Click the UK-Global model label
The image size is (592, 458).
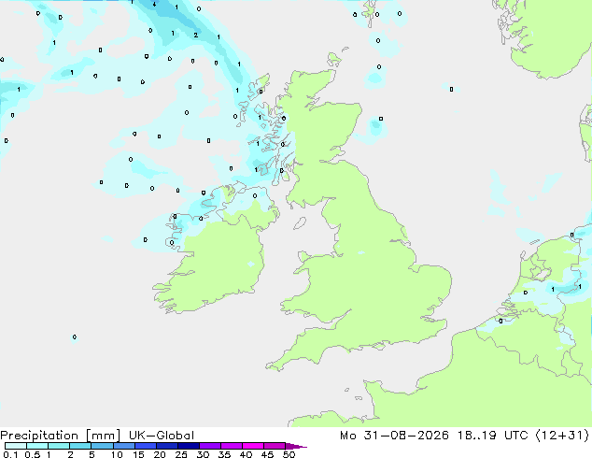162,436
